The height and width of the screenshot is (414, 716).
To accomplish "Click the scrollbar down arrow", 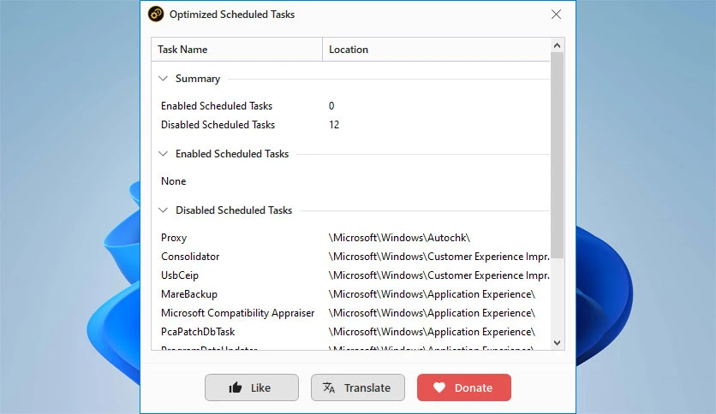I will pyautogui.click(x=557, y=343).
